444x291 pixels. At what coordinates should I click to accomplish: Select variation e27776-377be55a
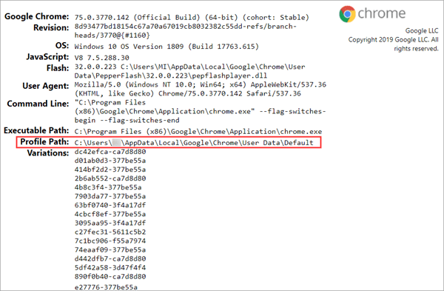coord(106,287)
